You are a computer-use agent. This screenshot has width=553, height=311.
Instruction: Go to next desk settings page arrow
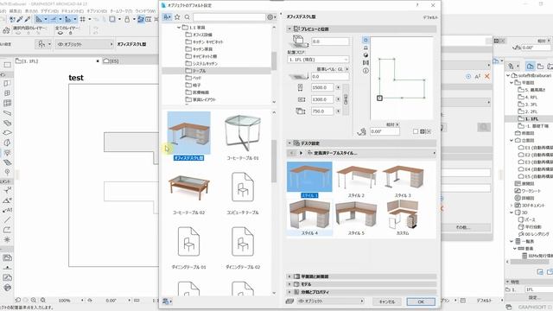coord(301,153)
